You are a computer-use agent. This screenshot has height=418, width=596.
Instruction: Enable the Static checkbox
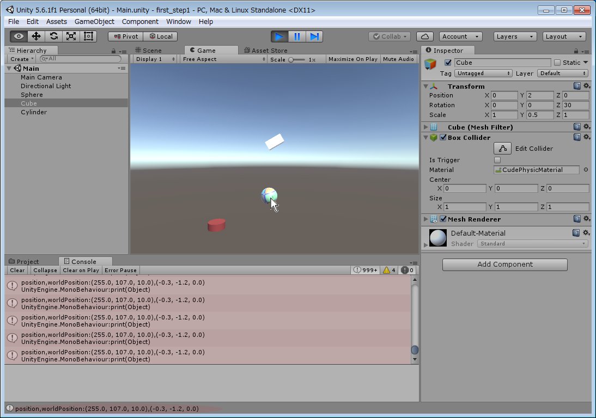pos(557,63)
